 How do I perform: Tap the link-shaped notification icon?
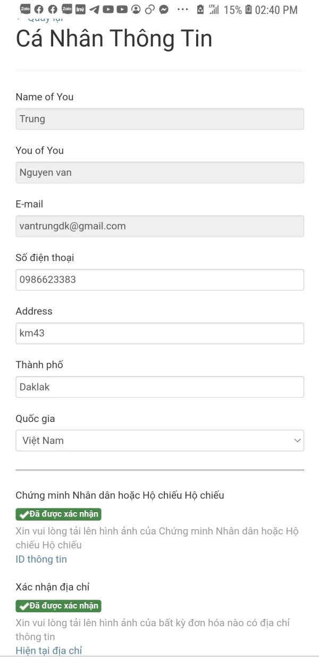150,9
